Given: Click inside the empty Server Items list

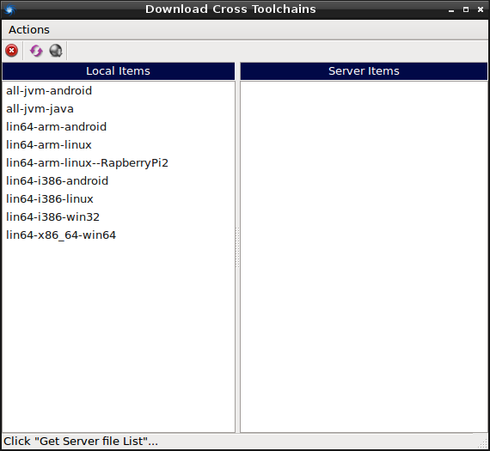Looking at the screenshot, I should [364, 257].
